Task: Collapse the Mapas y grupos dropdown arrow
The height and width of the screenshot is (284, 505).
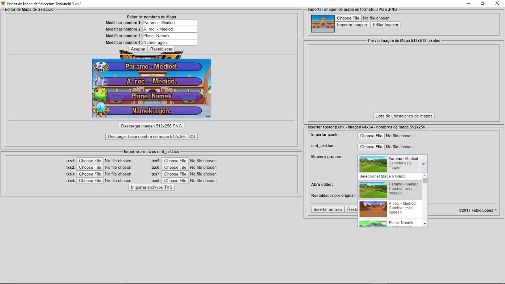Action: [423, 164]
